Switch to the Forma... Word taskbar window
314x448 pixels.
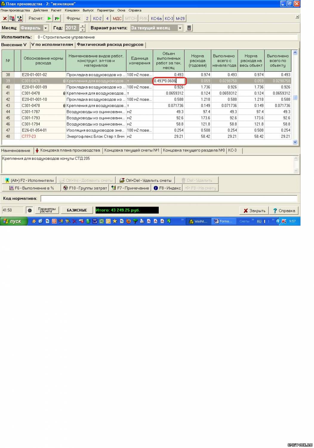pyautogui.click(x=223, y=221)
